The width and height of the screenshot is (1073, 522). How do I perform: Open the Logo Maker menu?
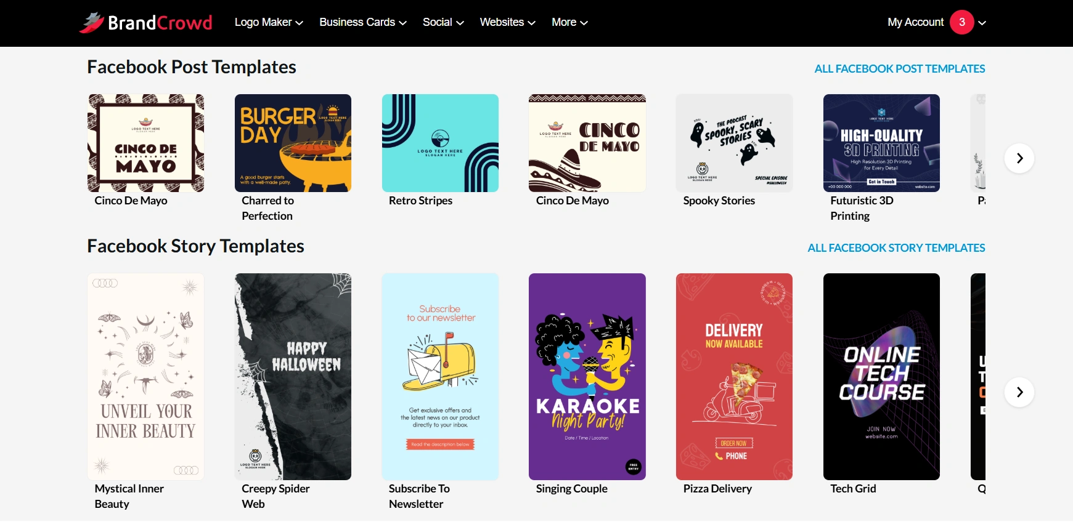pyautogui.click(x=269, y=22)
